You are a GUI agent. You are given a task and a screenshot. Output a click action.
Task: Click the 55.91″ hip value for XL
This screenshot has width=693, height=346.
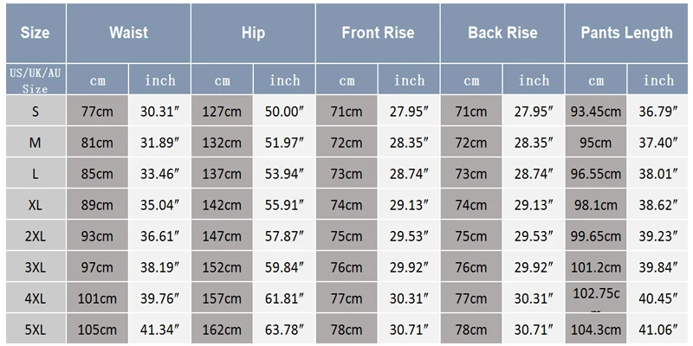coord(285,205)
